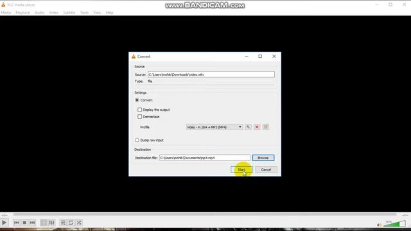Open the Video menu
The width and height of the screenshot is (411, 231).
[x=54, y=13]
